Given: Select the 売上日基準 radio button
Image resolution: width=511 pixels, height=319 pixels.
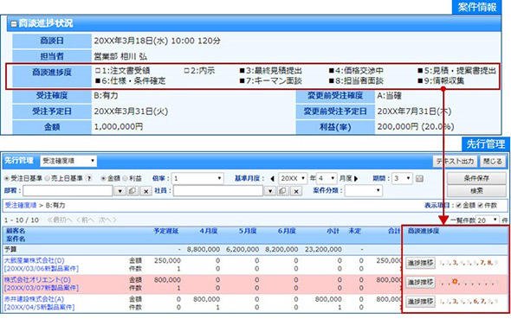Looking at the screenshot, I should [x=48, y=179].
